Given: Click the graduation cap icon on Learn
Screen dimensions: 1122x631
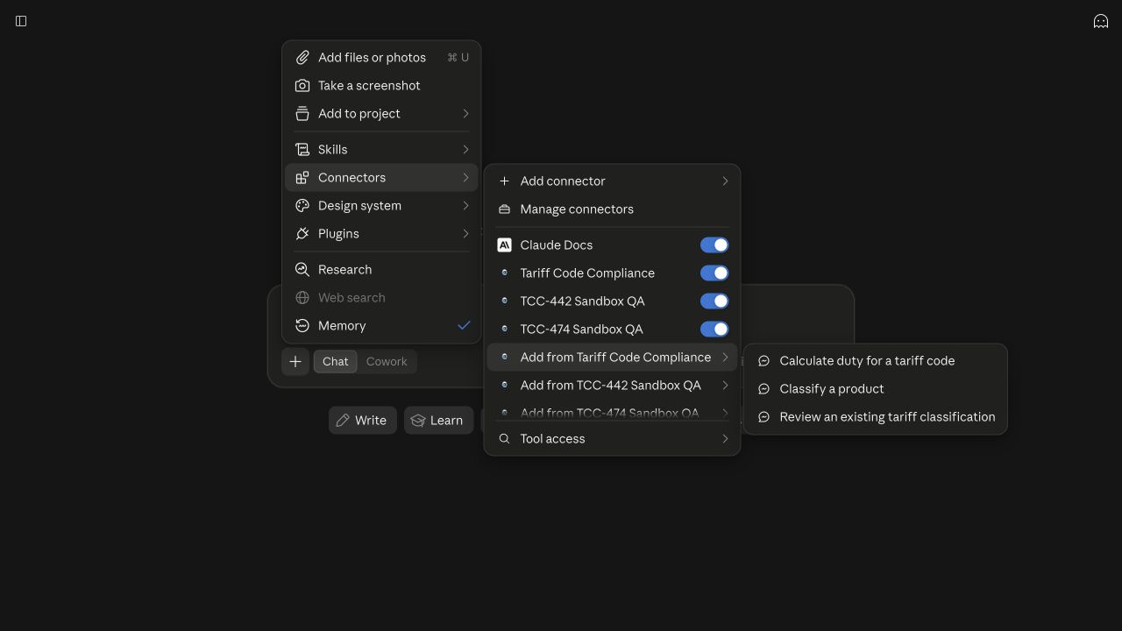Looking at the screenshot, I should [418, 421].
